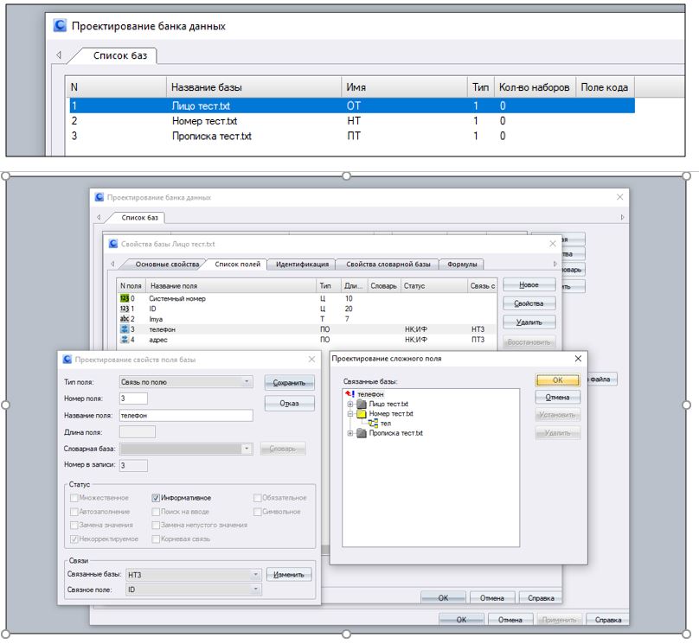This screenshot has height=644, width=699.
Task: Click the app icon in Свойства базы Лицо тест.txt title
Action: (x=113, y=244)
